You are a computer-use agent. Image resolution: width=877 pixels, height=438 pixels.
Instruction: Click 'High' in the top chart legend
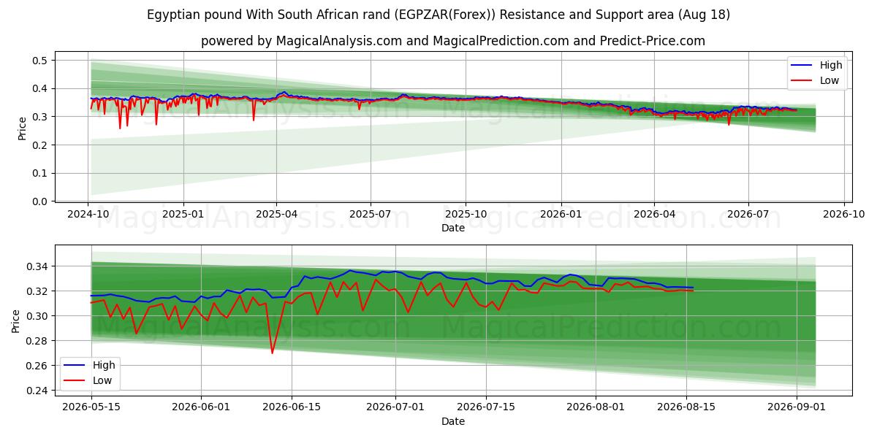point(829,66)
